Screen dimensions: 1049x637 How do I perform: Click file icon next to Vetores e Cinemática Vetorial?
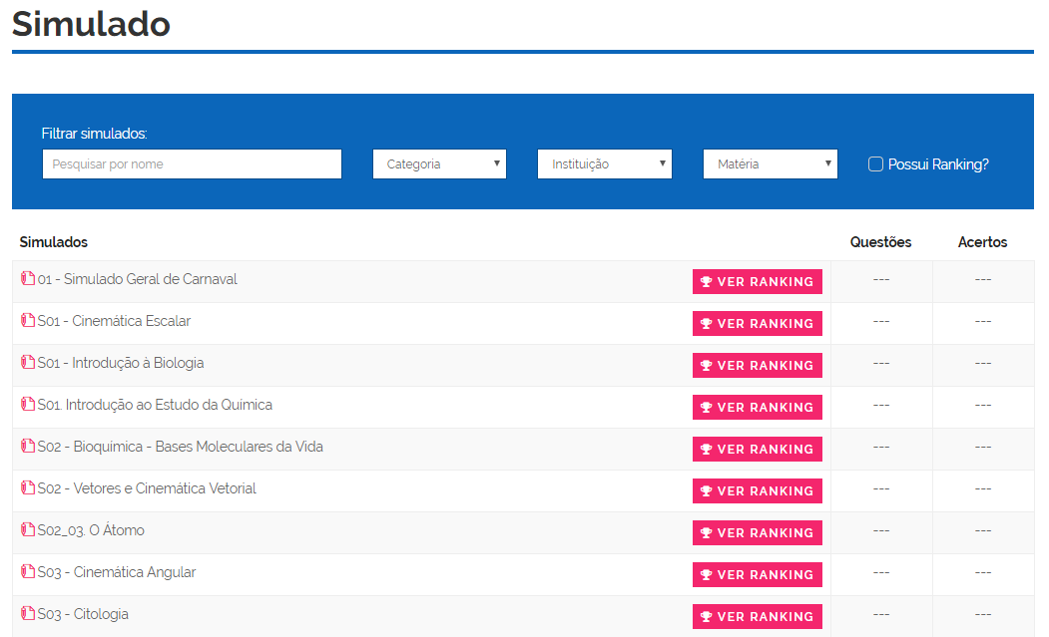pyautogui.click(x=28, y=488)
